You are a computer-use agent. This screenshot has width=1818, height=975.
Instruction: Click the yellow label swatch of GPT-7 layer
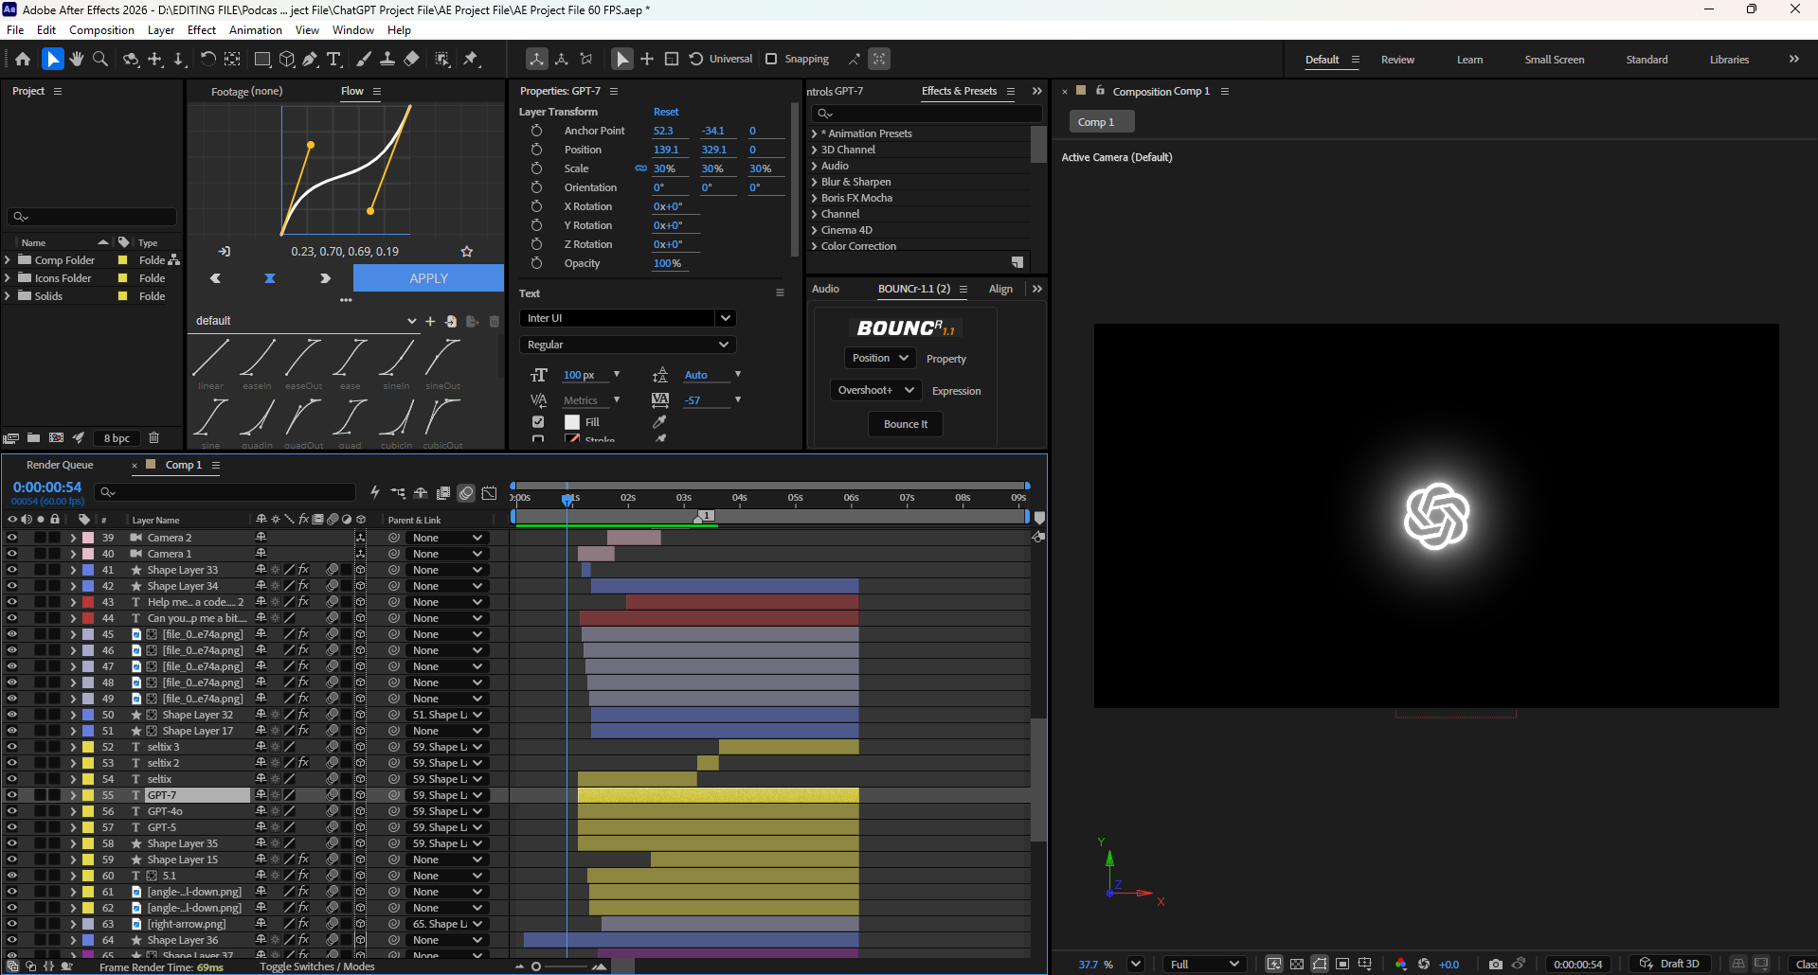click(88, 795)
